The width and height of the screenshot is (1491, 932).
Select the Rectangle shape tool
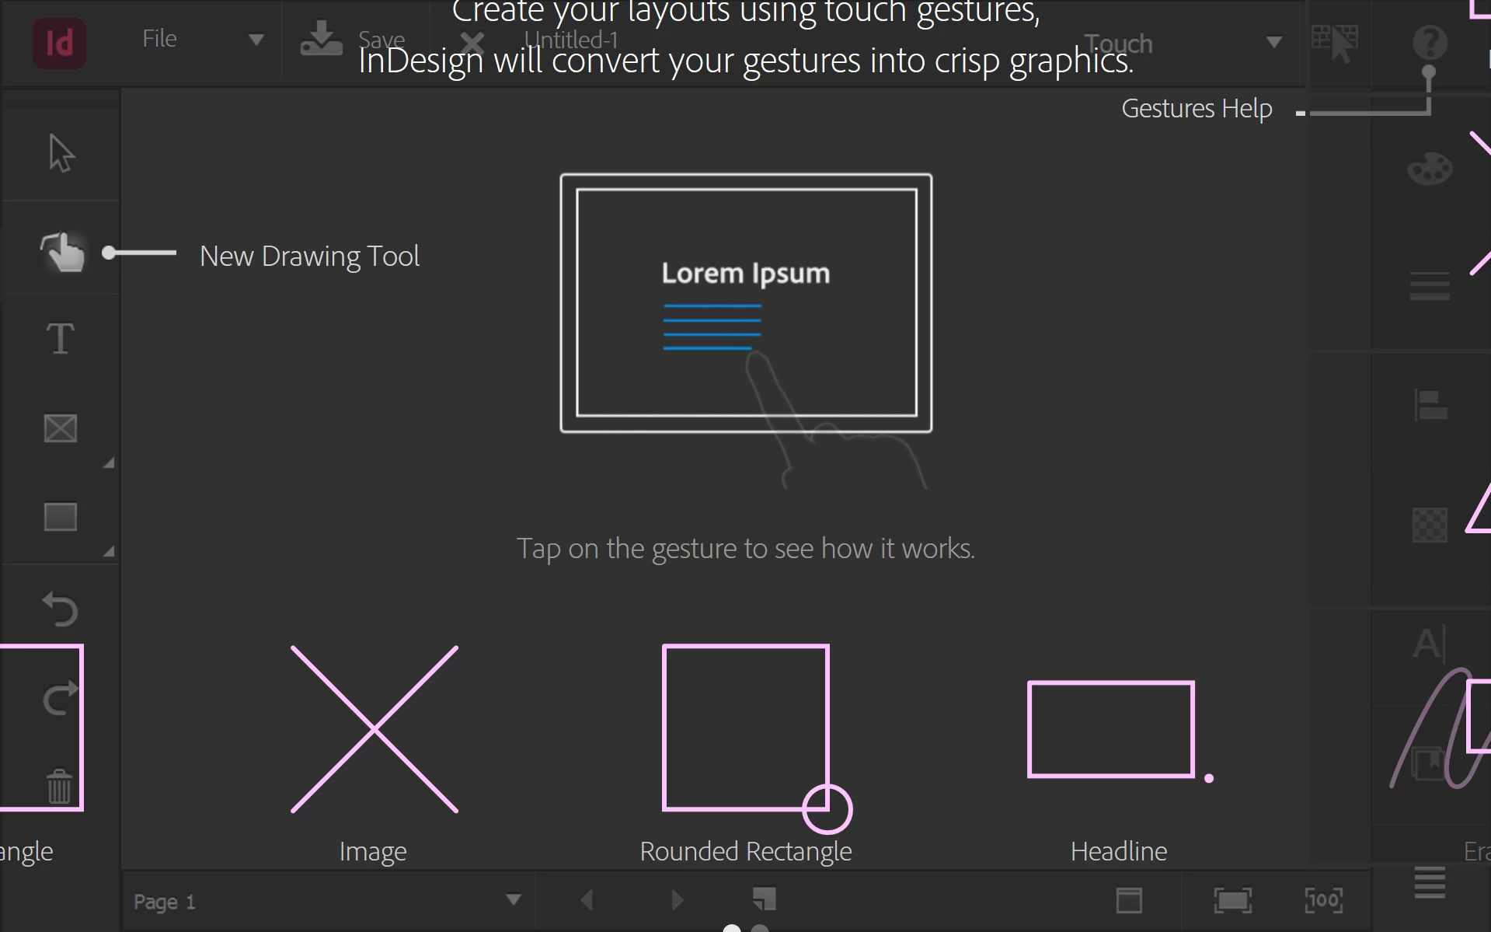[60, 517]
